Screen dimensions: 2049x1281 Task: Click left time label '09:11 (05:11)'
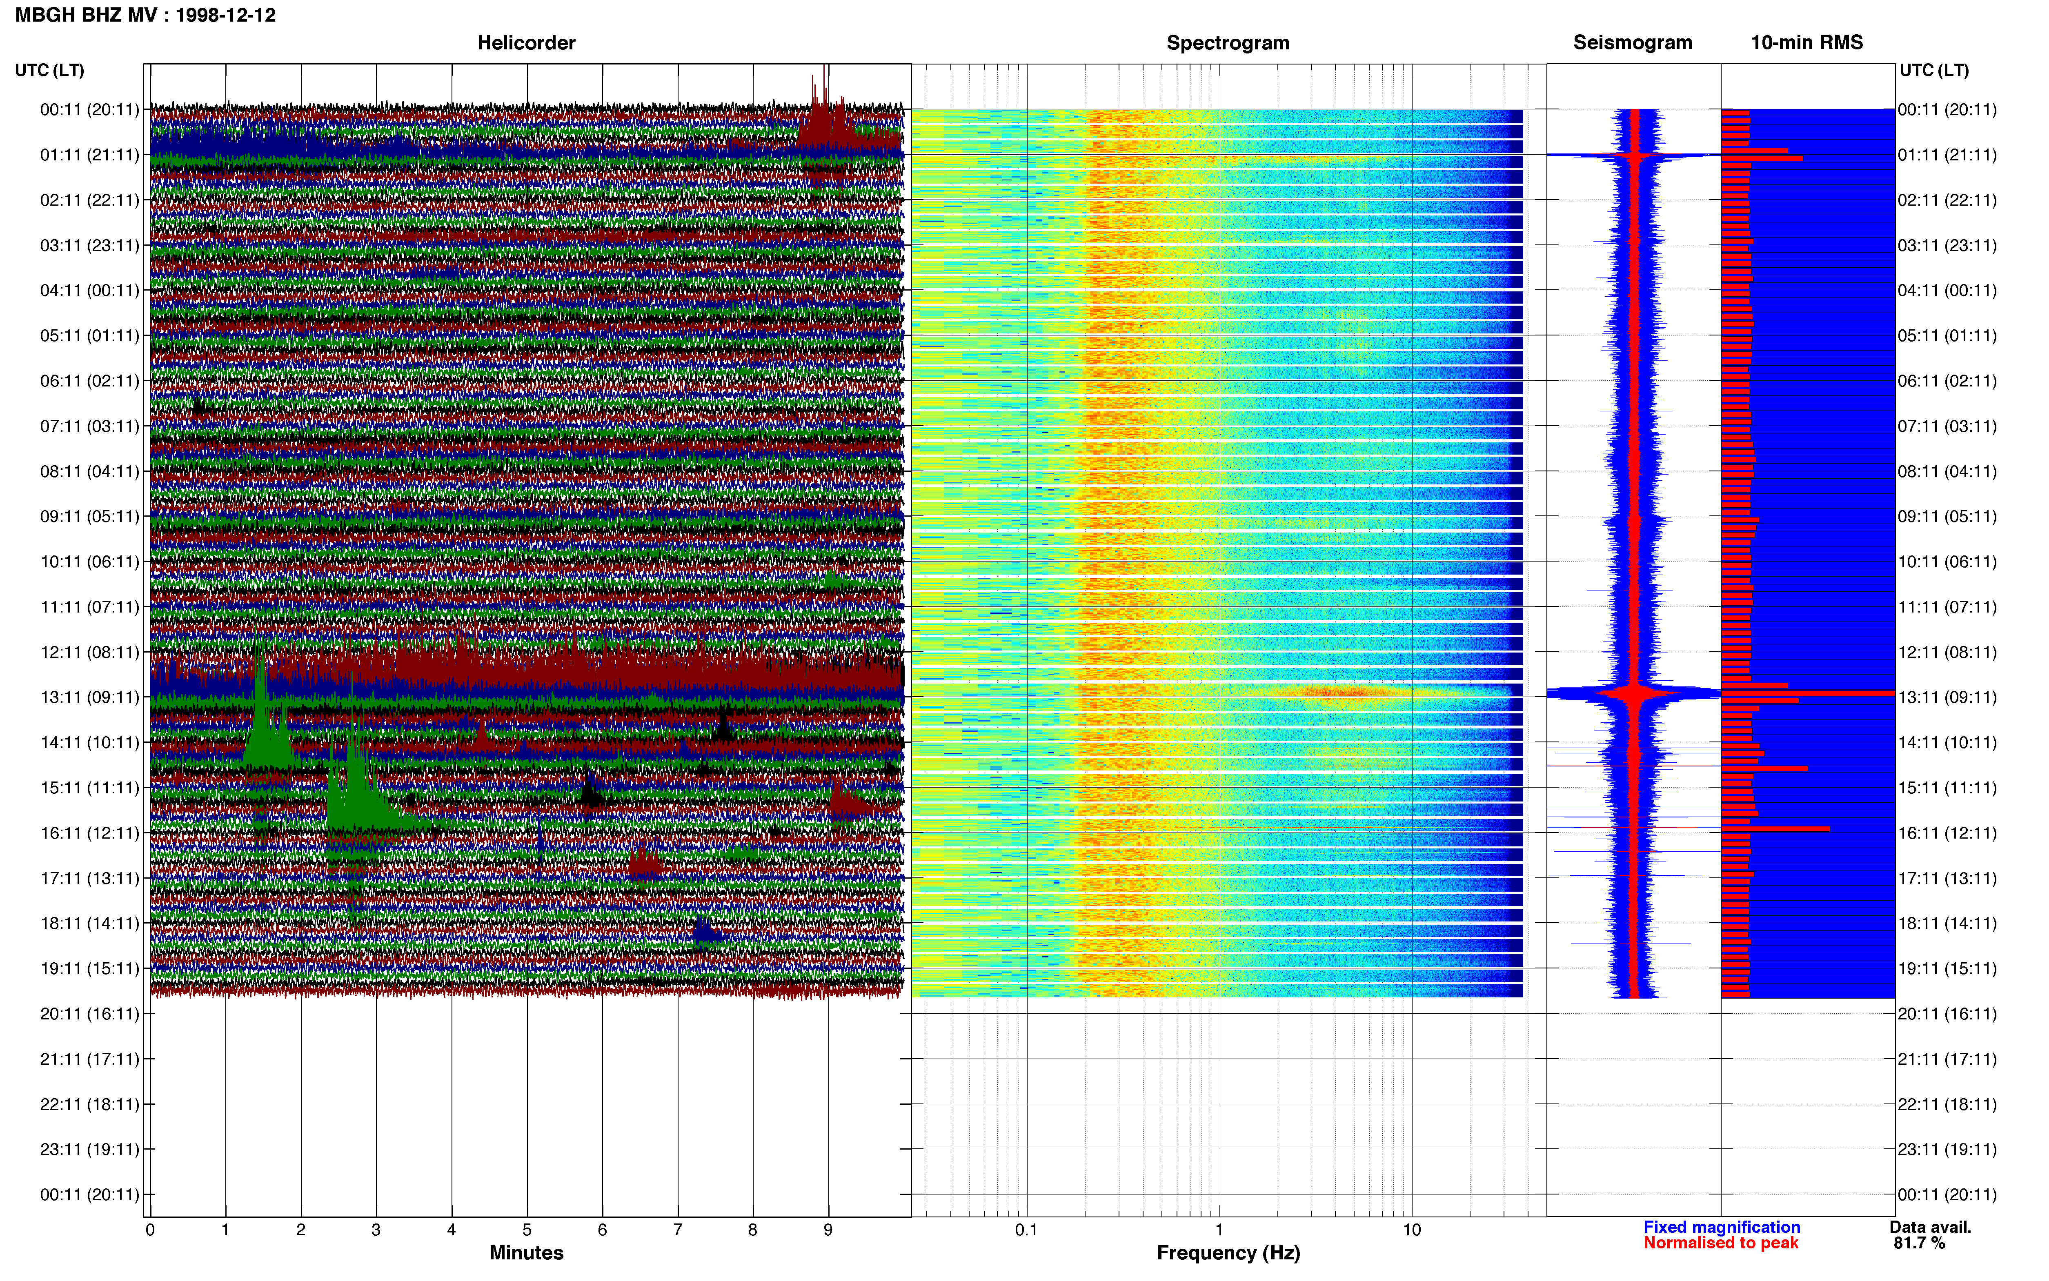[x=90, y=517]
